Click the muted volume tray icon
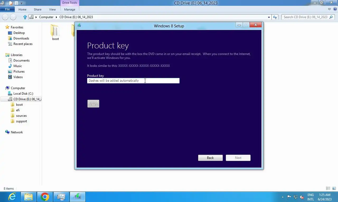This screenshot has width=338, height=202. point(302,197)
